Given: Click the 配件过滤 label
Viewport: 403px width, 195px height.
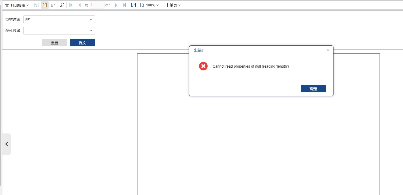Looking at the screenshot, I should coord(13,31).
